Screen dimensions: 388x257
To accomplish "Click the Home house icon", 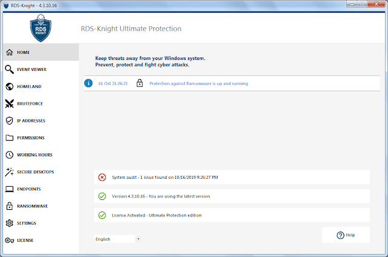I will (x=10, y=53).
